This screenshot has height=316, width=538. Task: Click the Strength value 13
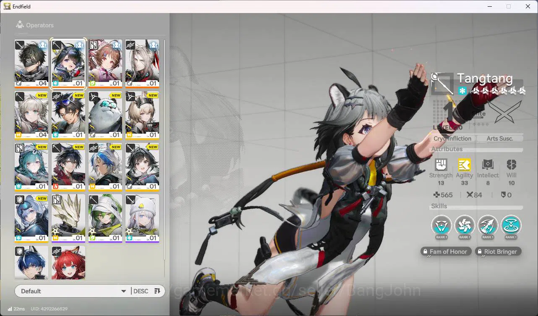point(441,183)
